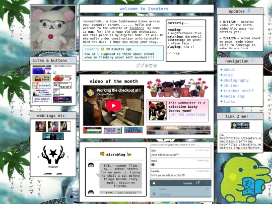Click the teal silhouette webring banner
This screenshot has width=272, height=204.
[x=53, y=137]
